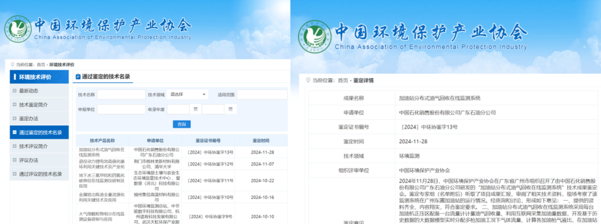
Task: Open the 通过评议的技术名录 sidebar item
Action: [40, 174]
